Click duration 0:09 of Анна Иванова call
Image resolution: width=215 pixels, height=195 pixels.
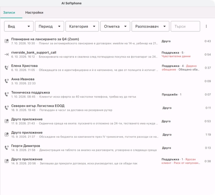coord(208,81)
